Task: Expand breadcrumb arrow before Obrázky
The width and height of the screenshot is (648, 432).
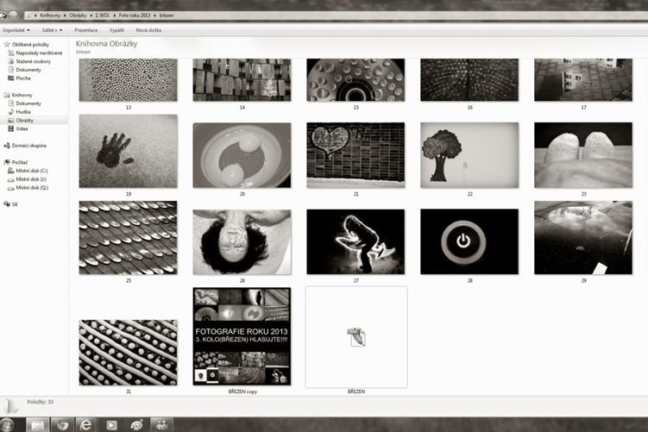Action: click(x=65, y=16)
